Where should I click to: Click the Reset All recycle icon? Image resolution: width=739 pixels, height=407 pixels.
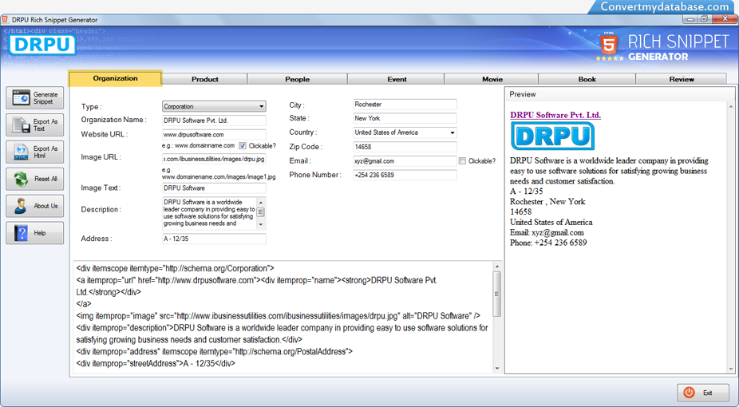click(21, 179)
